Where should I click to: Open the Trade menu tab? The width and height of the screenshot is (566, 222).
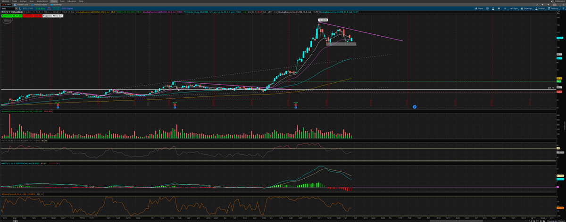(x=15, y=1)
